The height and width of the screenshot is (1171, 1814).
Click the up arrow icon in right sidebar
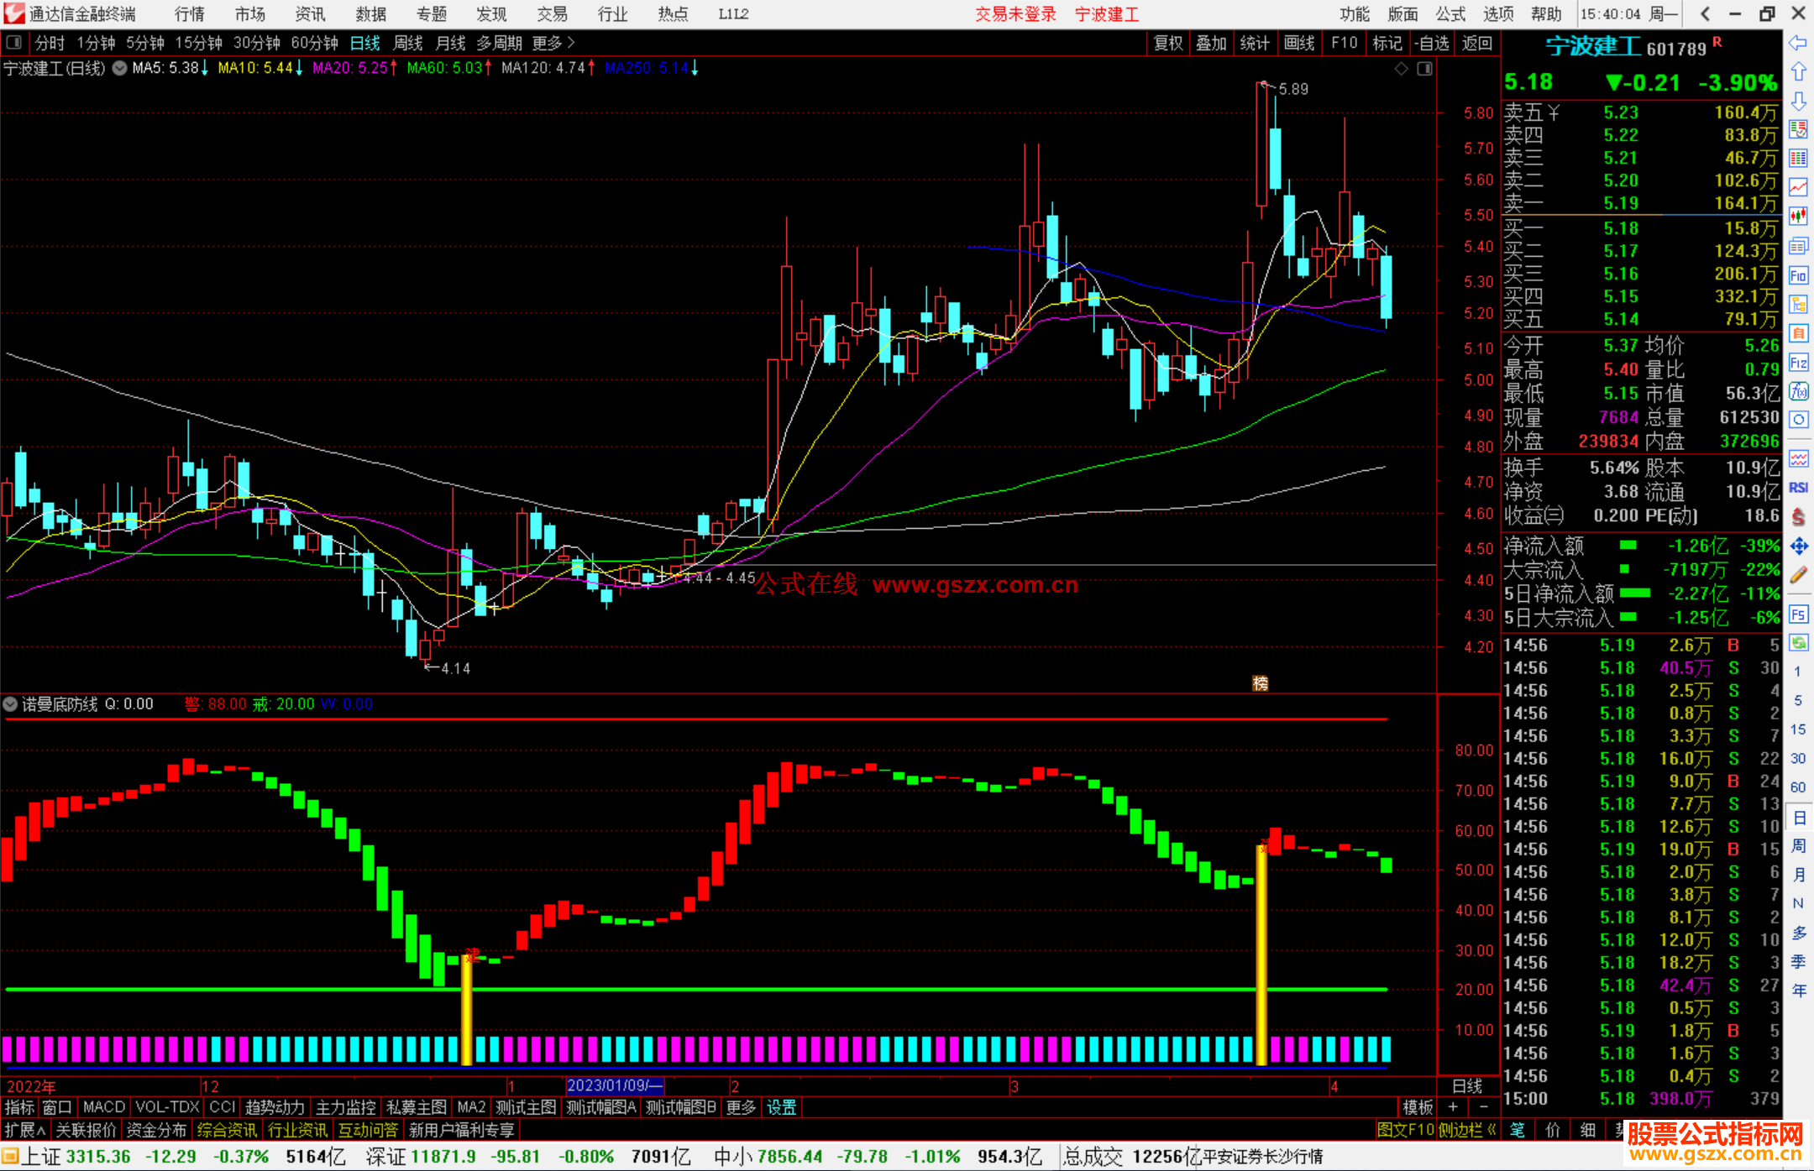pyautogui.click(x=1798, y=72)
